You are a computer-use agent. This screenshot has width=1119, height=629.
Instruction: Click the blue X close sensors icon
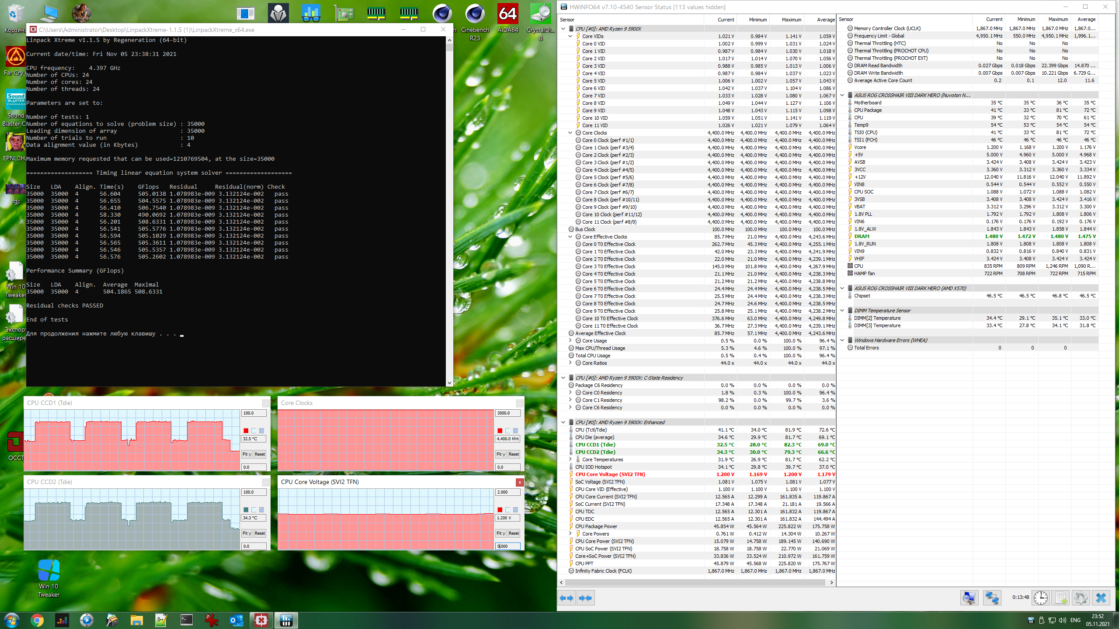(1101, 598)
